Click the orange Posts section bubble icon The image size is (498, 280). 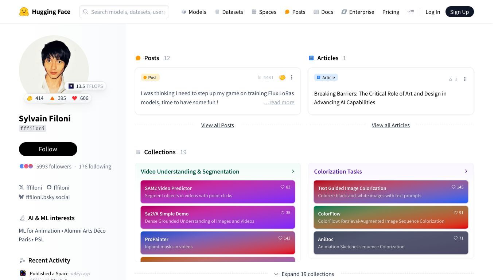pyautogui.click(x=138, y=58)
